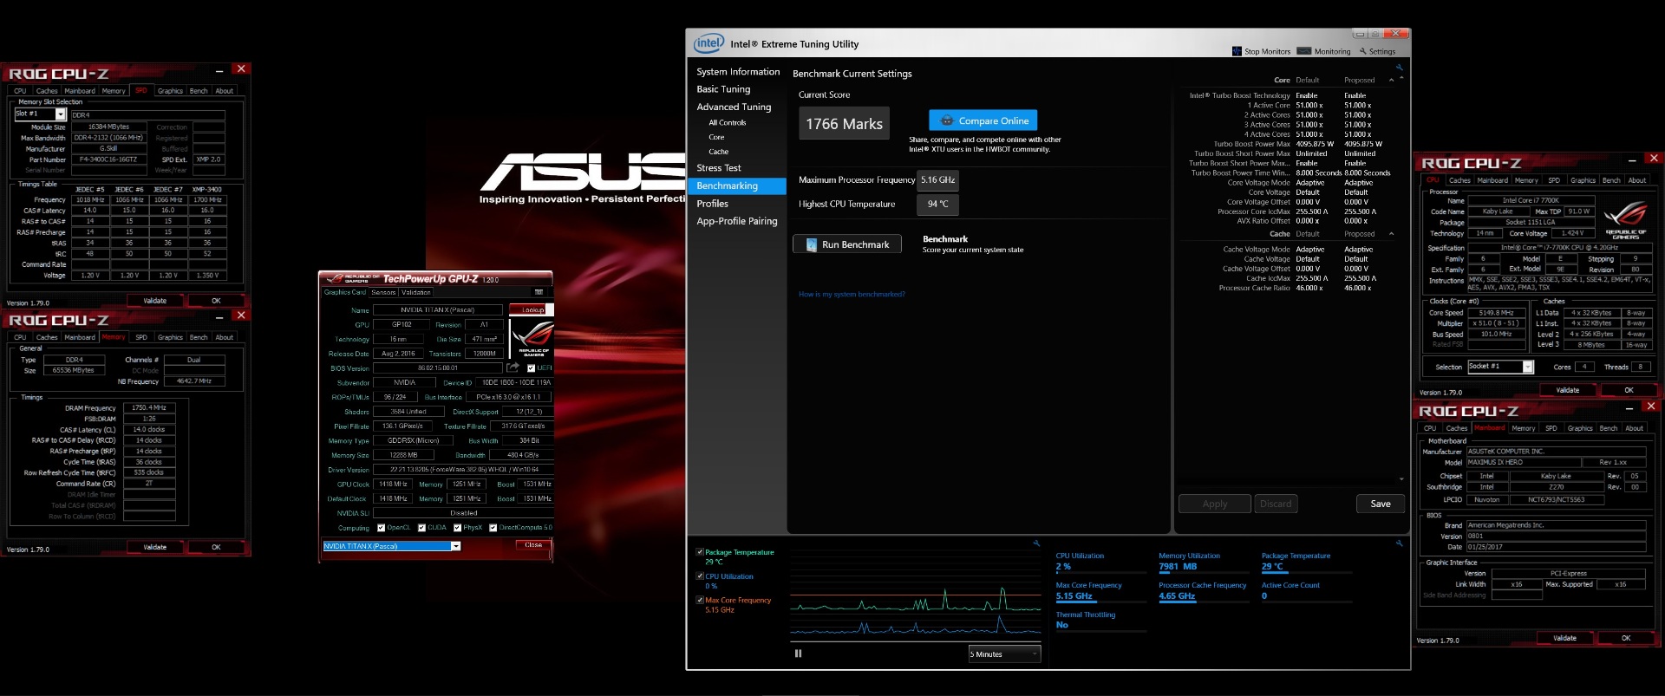Click ROG logo in CPU-Z CPU tab window
1665x696 pixels.
[x=1624, y=220]
